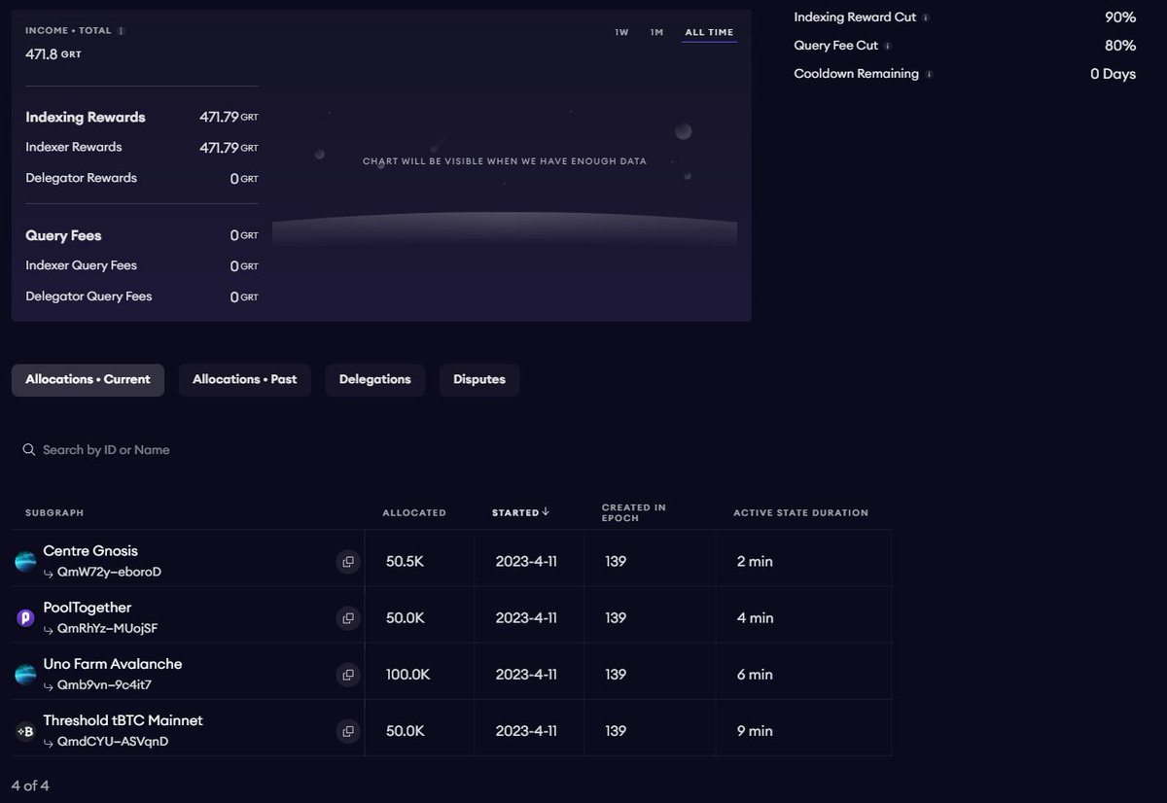The image size is (1167, 803).
Task: Select 1W chart range
Action: (621, 32)
